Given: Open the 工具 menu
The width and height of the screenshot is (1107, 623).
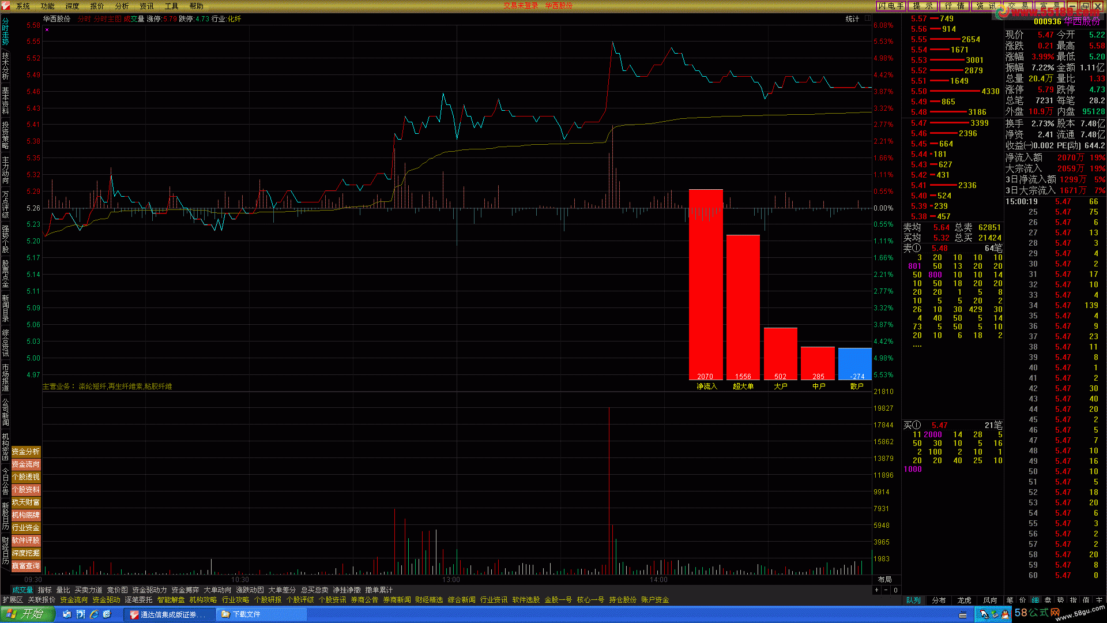Looking at the screenshot, I should [x=172, y=6].
